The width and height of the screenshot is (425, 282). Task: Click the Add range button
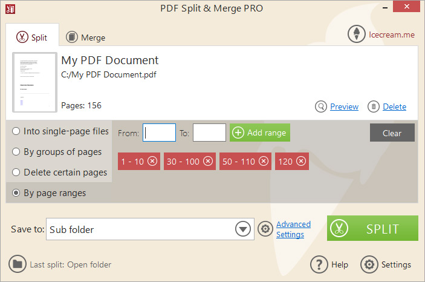click(x=260, y=133)
